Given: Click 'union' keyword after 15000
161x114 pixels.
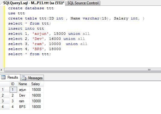Looking at the screenshot, I should pos(74,34).
